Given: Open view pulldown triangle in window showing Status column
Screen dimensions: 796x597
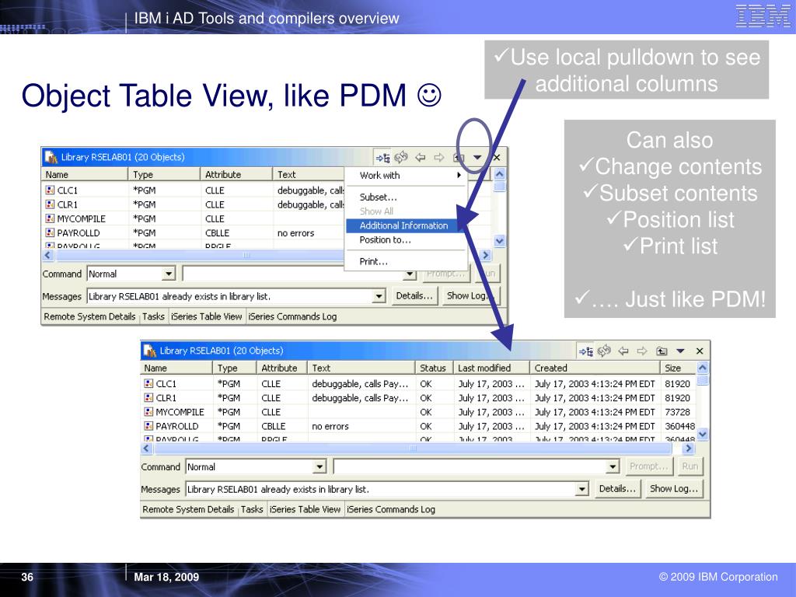Looking at the screenshot, I should pos(681,351).
